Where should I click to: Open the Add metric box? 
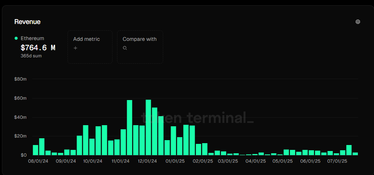(x=90, y=47)
